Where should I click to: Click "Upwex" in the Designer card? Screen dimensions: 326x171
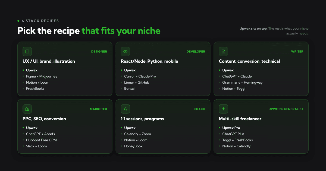click(32, 70)
